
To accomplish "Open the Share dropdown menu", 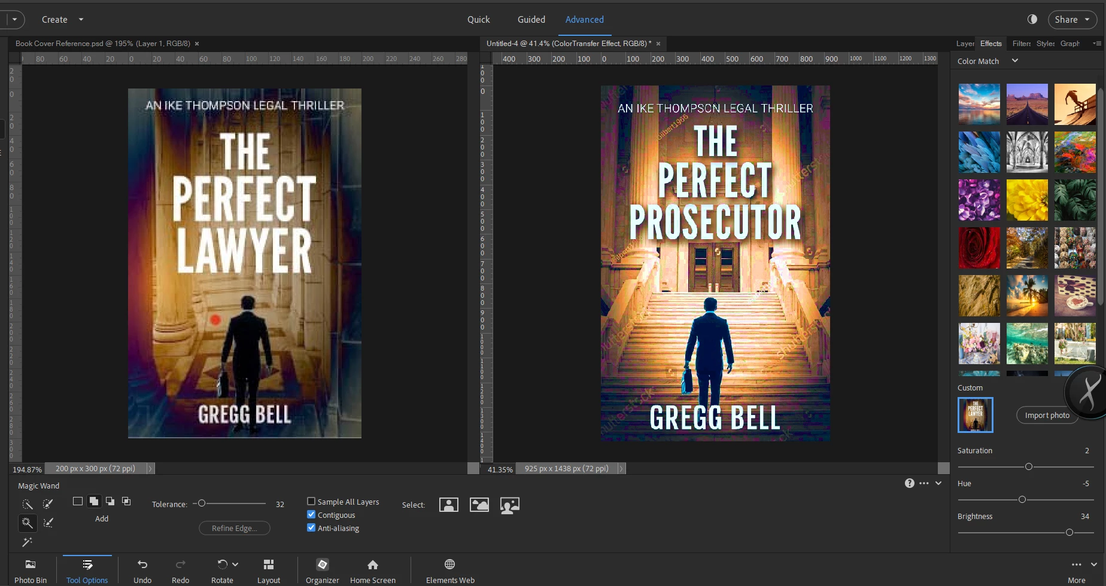I will 1072,20.
